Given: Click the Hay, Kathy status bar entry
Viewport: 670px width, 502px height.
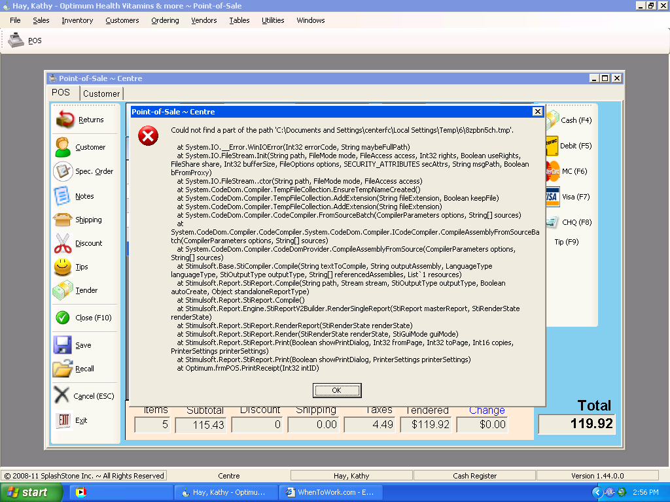Looking at the screenshot, I should (351, 476).
